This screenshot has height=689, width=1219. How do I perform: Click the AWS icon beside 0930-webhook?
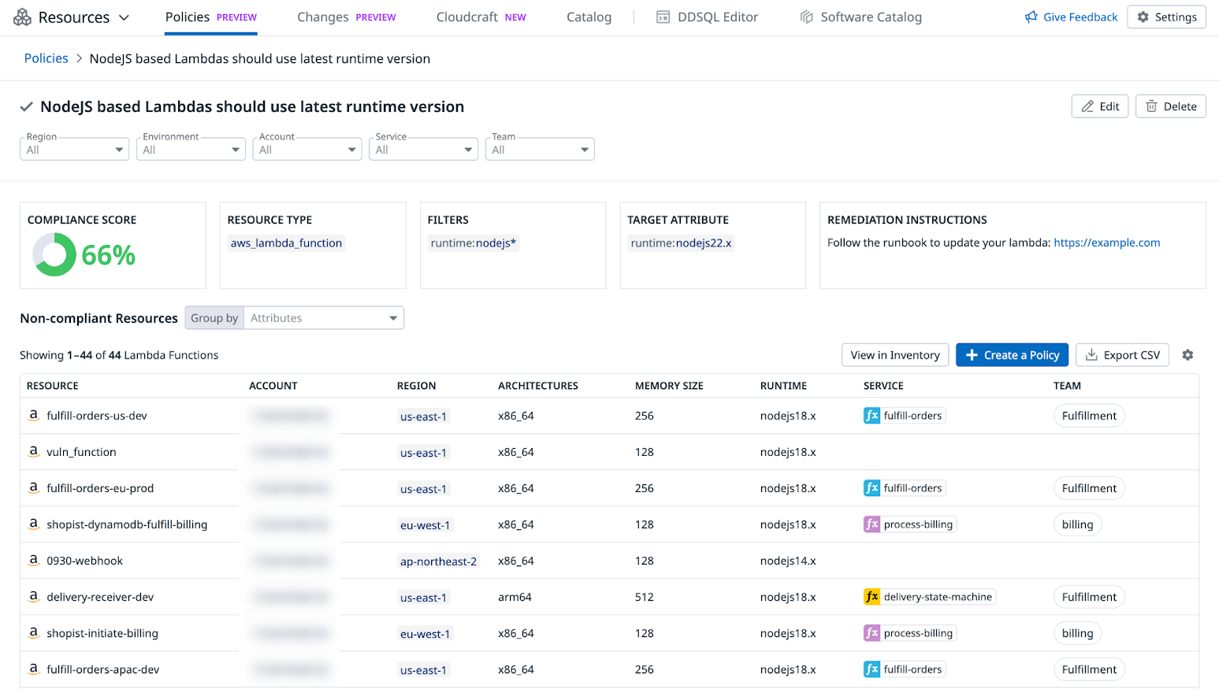point(34,561)
